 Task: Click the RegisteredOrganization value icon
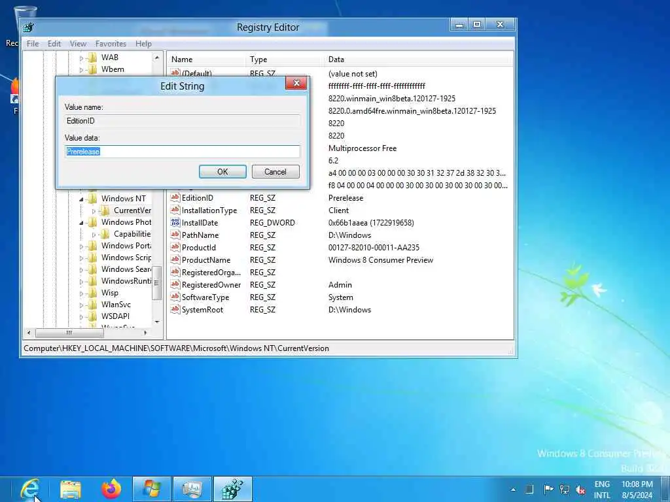175,272
